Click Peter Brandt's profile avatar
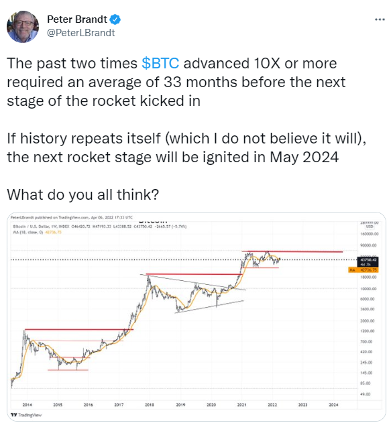Image resolution: width=391 pixels, height=427 pixels. tap(23, 27)
